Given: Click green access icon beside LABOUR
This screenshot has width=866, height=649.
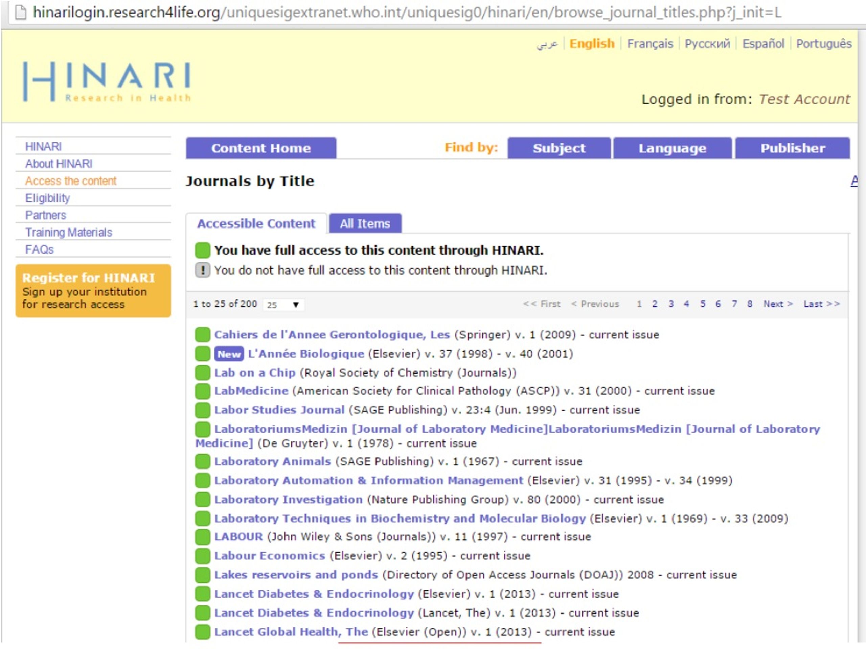Looking at the screenshot, I should pos(203,537).
